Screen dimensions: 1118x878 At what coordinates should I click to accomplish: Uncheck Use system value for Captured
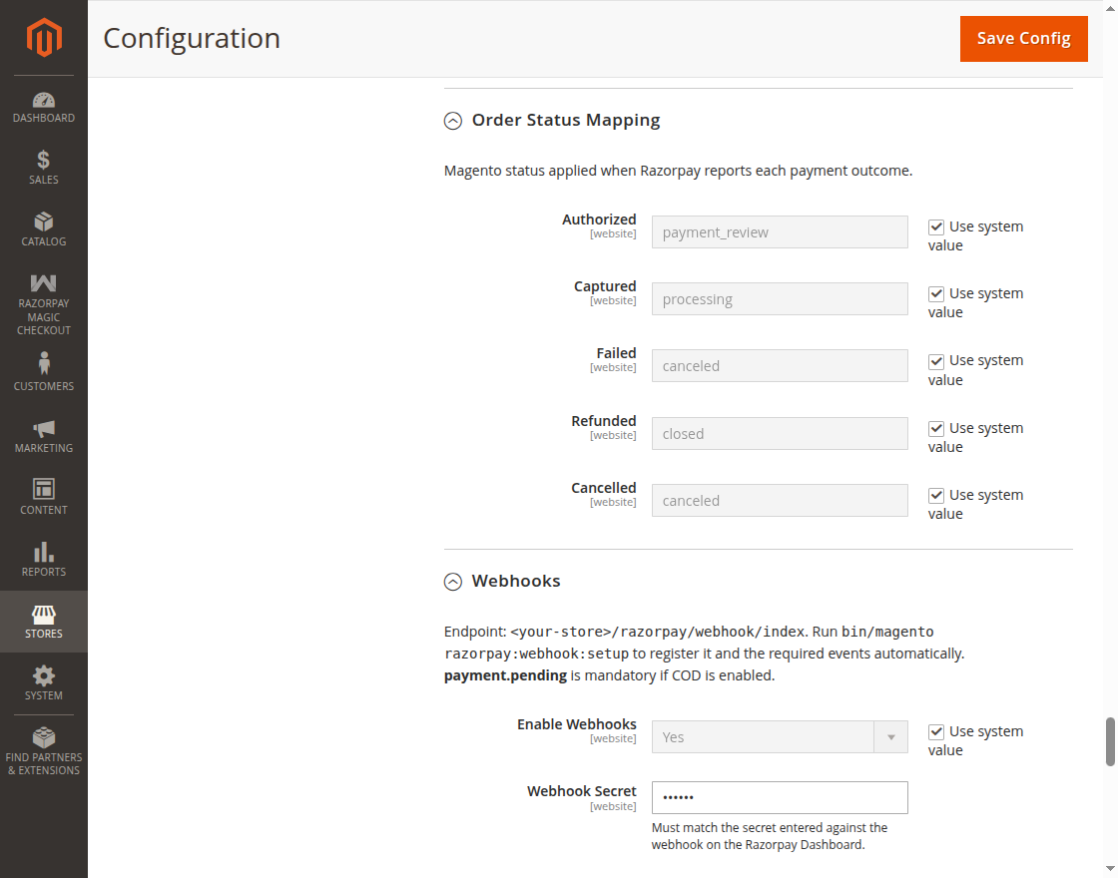[x=936, y=294]
